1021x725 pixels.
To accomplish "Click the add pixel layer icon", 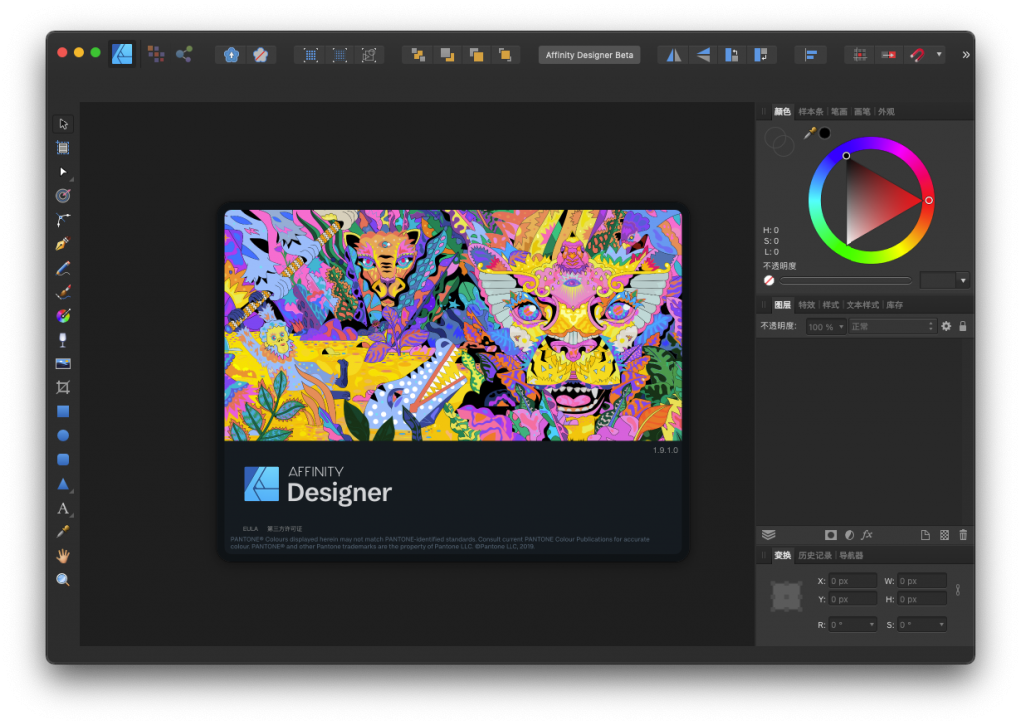I will (945, 535).
